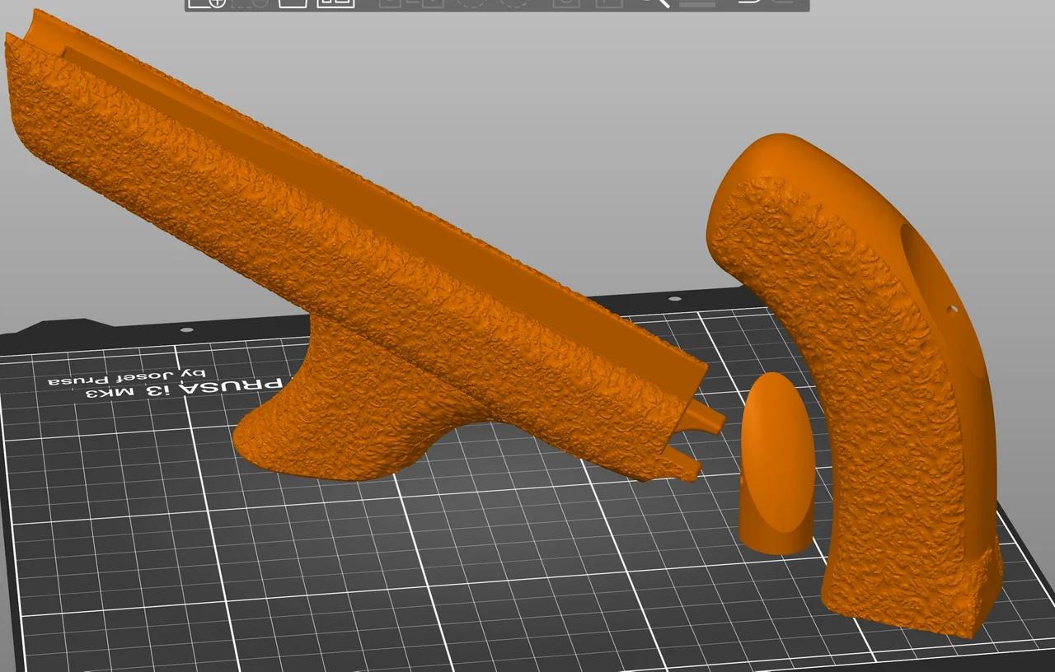
Task: Select the small bullet-shaped cylinder model
Action: pyautogui.click(x=776, y=469)
